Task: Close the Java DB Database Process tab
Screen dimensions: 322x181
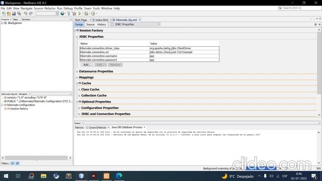Action: [144, 127]
